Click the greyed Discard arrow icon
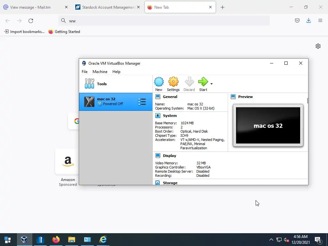This screenshot has width=328, height=246. click(x=189, y=82)
